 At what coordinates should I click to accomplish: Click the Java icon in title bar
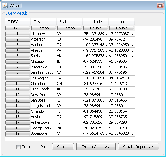5,6
